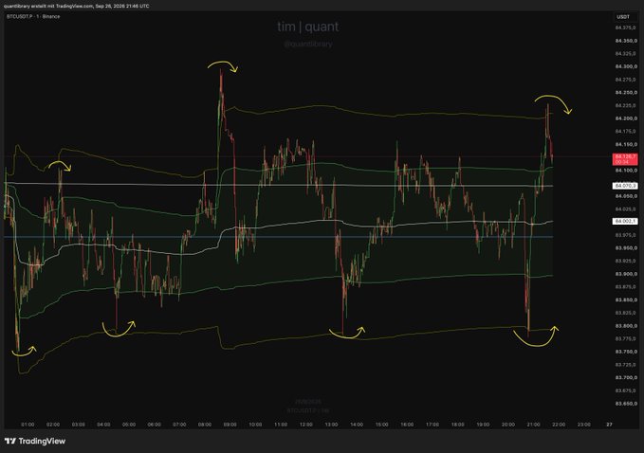Click the 83.900,0 price axis label
Image resolution: width=644 pixels, height=453 pixels.
626,274
